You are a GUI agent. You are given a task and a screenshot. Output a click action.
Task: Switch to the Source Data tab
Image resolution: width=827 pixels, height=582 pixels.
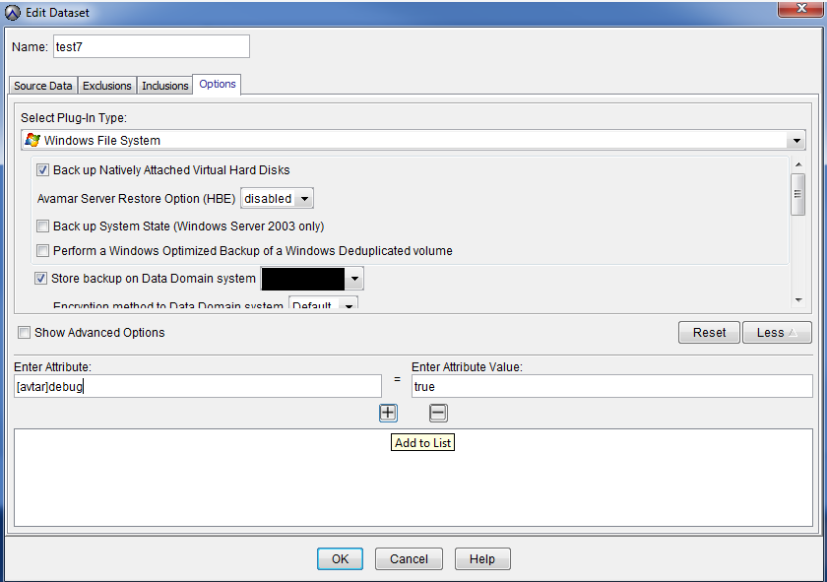click(x=43, y=86)
